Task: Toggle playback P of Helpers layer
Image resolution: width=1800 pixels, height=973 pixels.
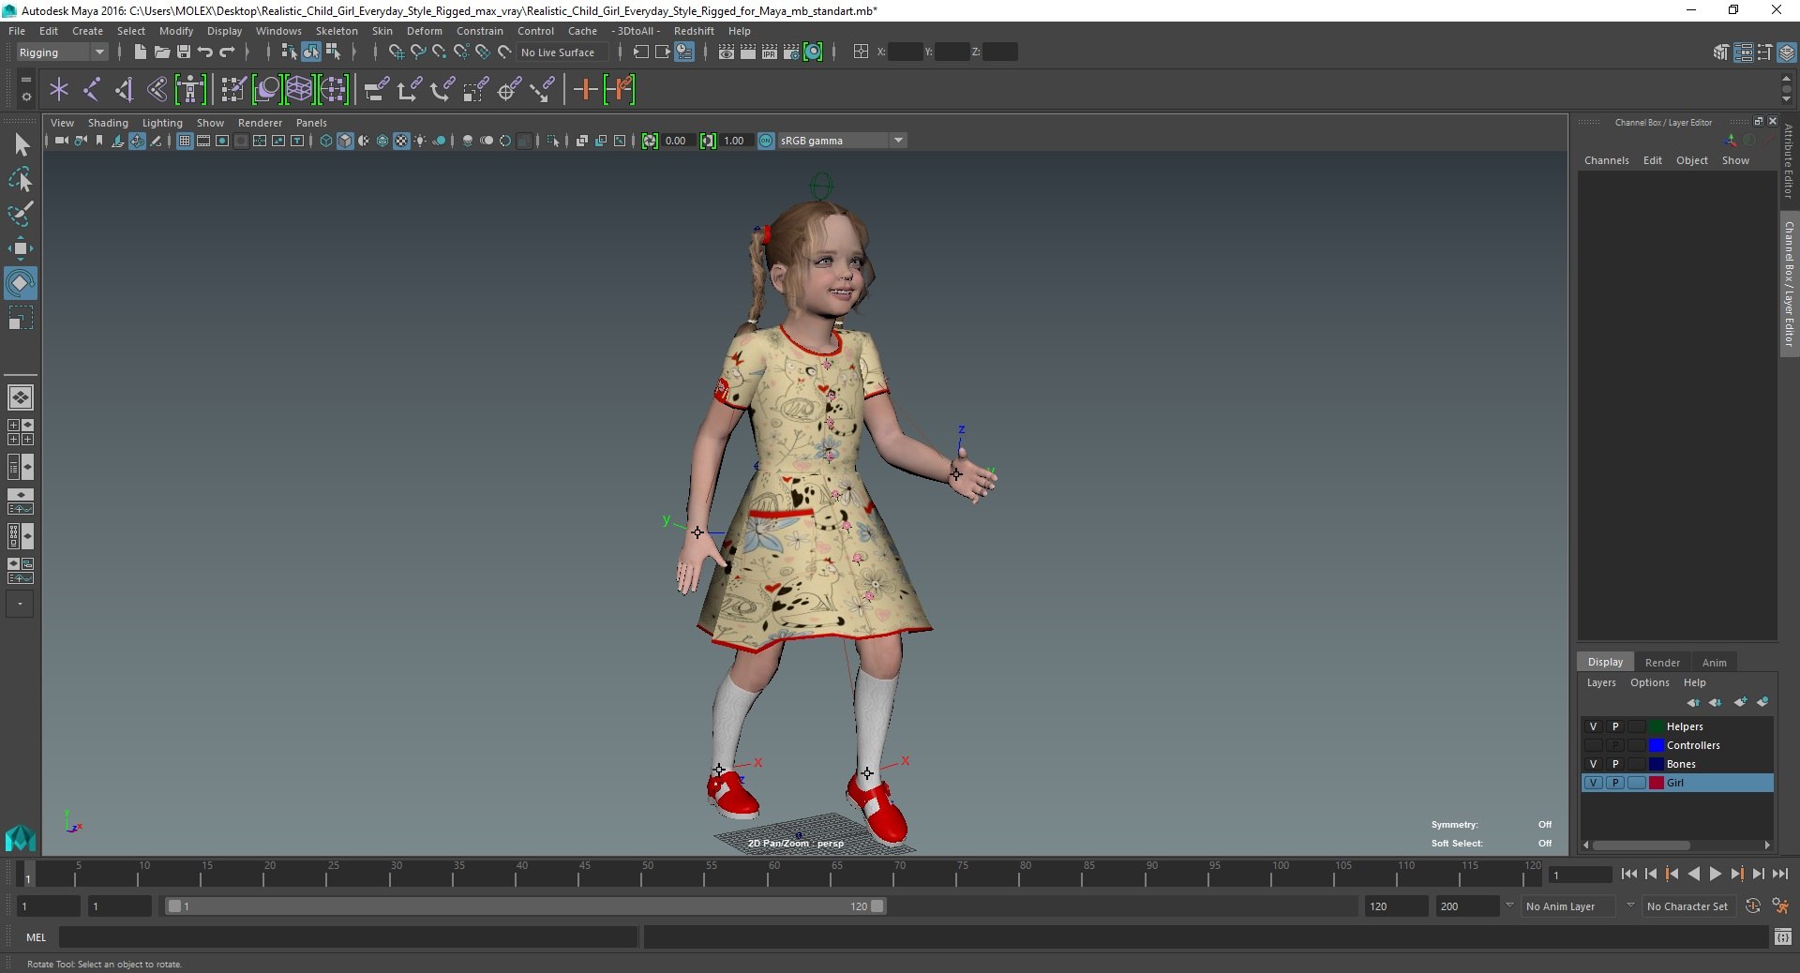Action: (x=1615, y=726)
